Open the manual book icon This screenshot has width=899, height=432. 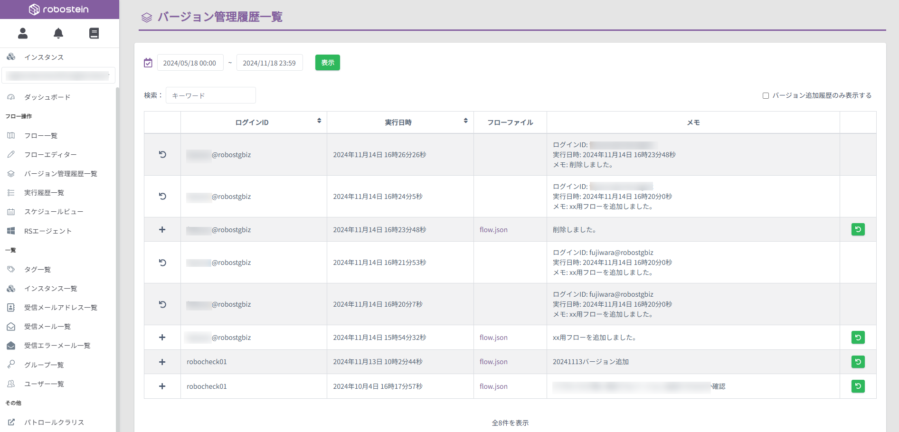(94, 33)
